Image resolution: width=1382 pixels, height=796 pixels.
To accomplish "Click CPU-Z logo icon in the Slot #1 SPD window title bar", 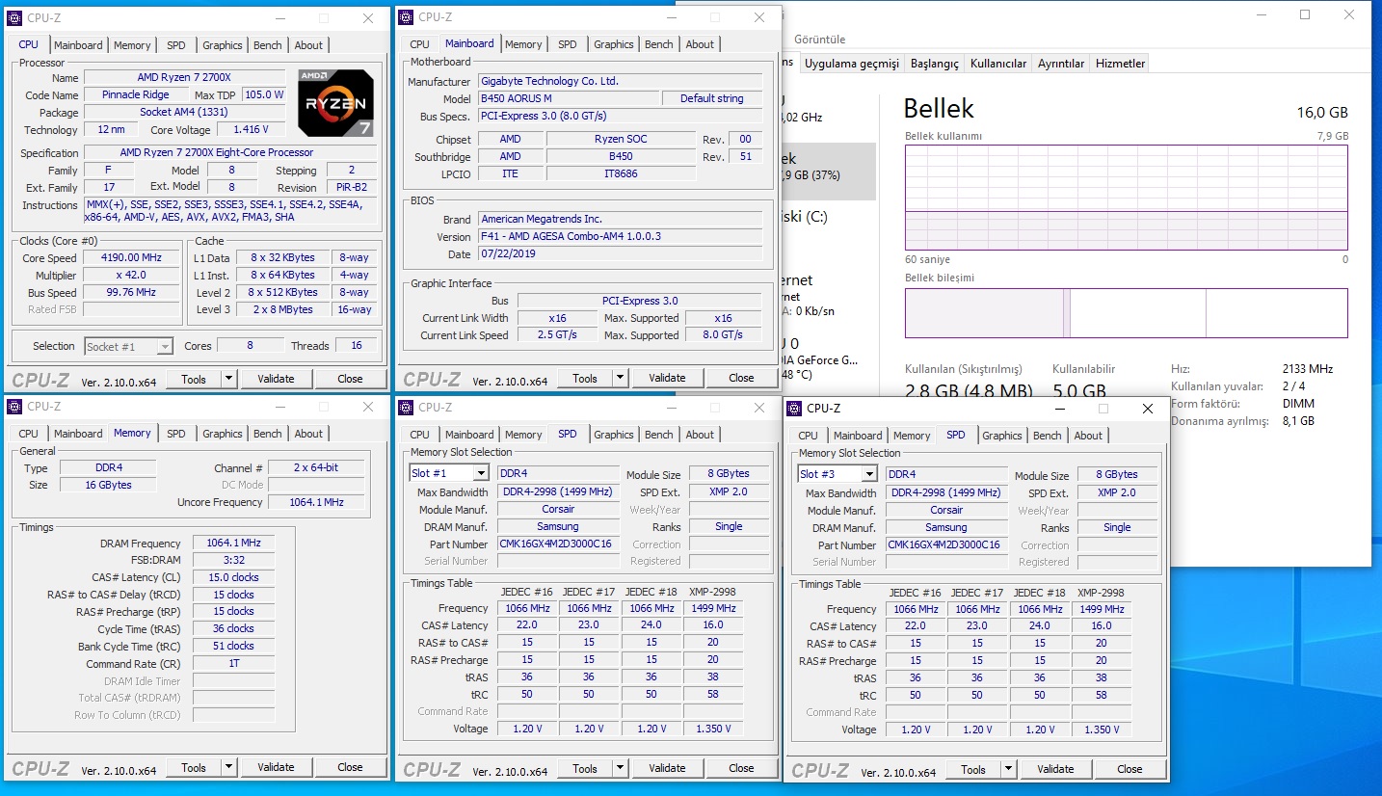I will pos(406,408).
